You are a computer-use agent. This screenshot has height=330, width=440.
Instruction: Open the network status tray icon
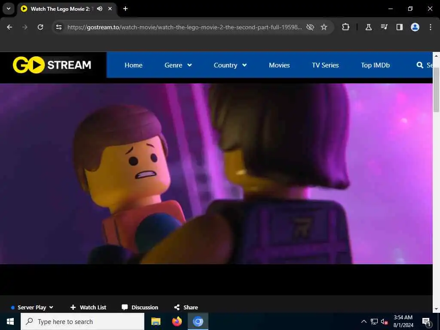(374, 321)
